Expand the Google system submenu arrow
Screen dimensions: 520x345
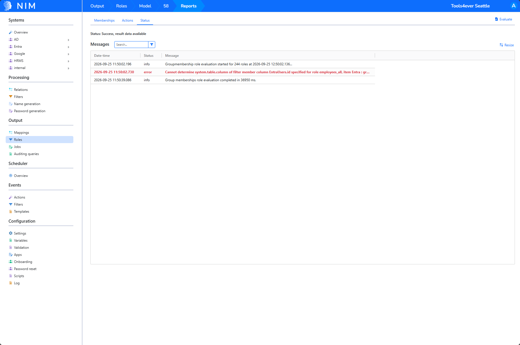pyautogui.click(x=69, y=54)
